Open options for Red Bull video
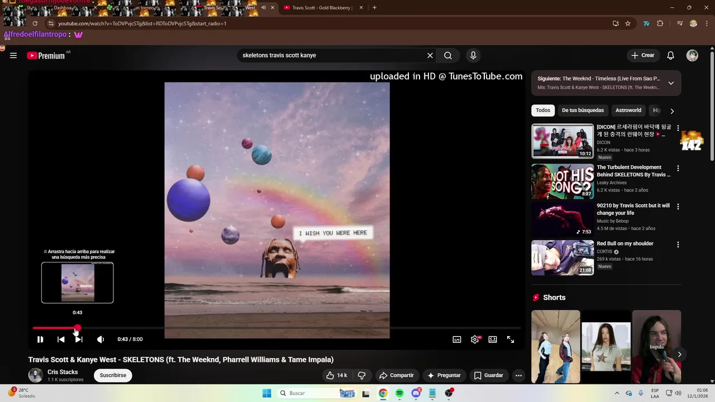 (678, 245)
